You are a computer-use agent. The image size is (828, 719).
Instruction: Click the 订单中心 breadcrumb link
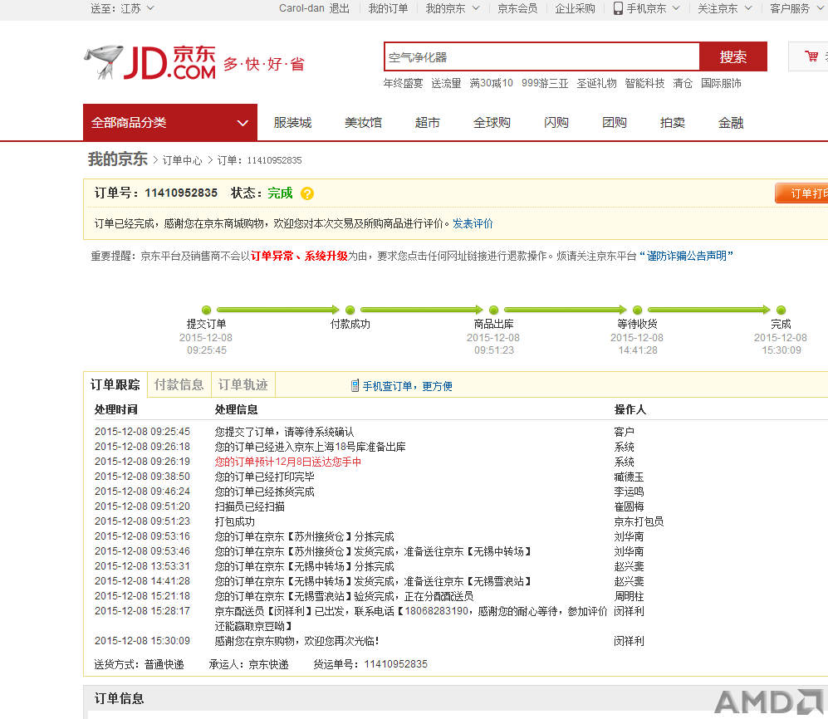tap(182, 160)
